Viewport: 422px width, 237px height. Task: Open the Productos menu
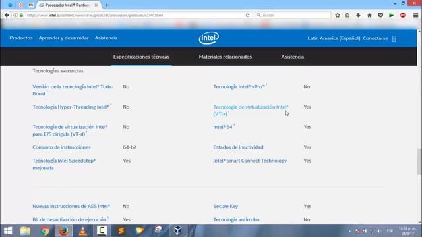[21, 38]
